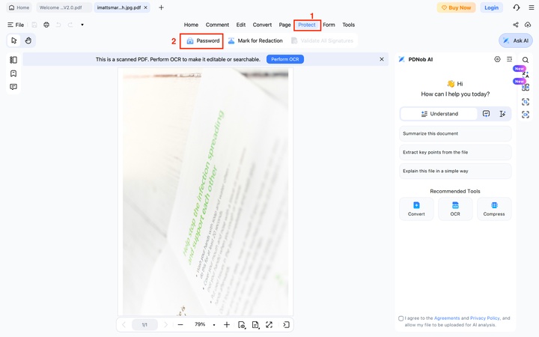Open the Home ribbon menu
Viewport: 539px width, 337px height.
coord(191,25)
